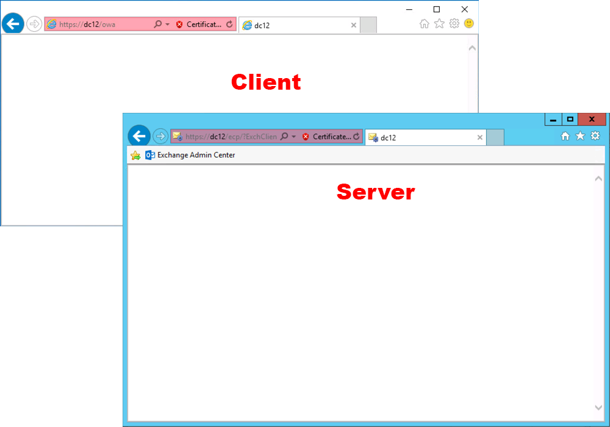The image size is (610, 427).
Task: Open a new tab in Client window
Action: (368, 25)
